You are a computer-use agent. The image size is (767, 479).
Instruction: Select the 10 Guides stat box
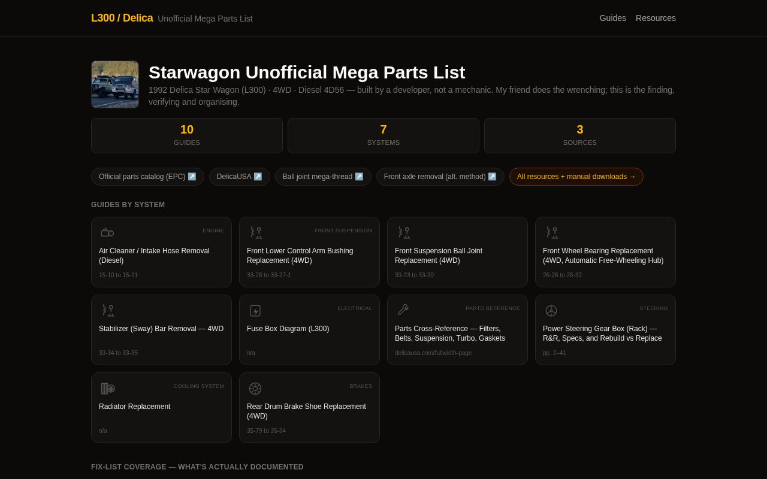187,135
